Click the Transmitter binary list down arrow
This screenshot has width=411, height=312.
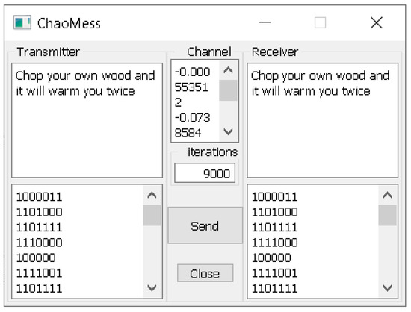152,288
